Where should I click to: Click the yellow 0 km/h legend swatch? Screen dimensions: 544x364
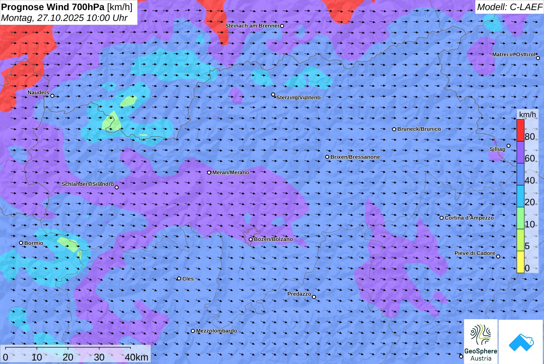click(x=520, y=262)
